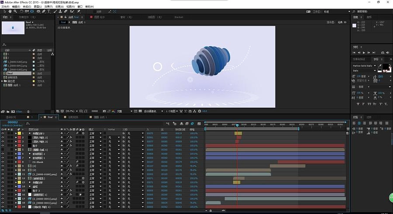Select the Zoom magnifier tool
This screenshot has width=393, height=214.
(16, 11)
